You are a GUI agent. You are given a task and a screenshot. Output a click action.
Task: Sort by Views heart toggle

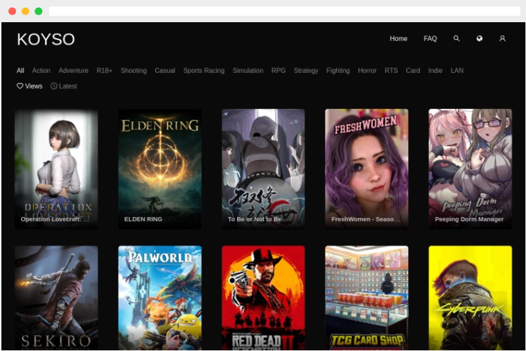tap(30, 86)
